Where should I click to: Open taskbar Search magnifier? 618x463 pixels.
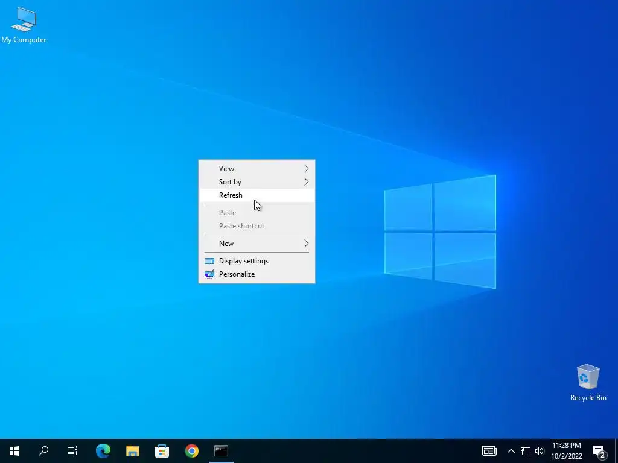[x=43, y=451]
